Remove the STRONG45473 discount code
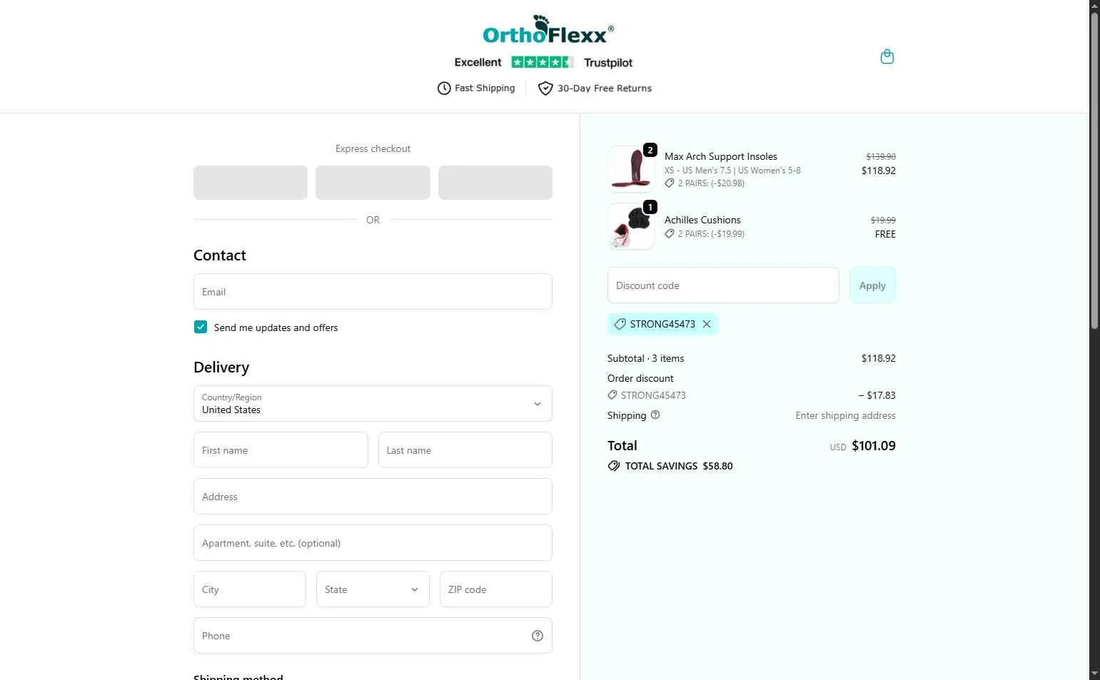Image resolution: width=1100 pixels, height=680 pixels. tap(707, 324)
